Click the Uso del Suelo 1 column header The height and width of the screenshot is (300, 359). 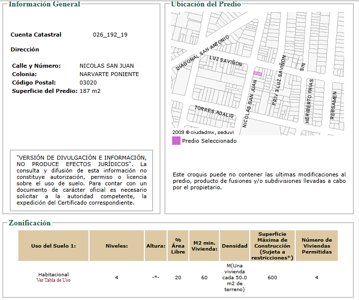53,246
